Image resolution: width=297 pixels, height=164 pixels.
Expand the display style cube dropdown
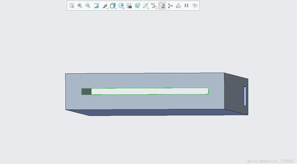point(113,6)
